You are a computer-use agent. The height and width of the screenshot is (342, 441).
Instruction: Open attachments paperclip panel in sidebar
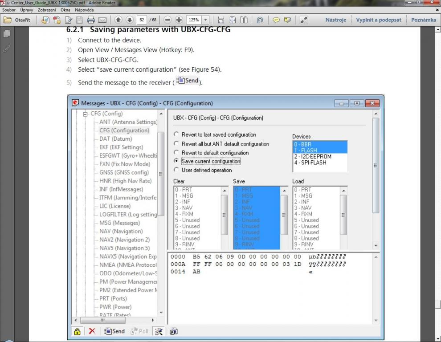tap(6, 48)
